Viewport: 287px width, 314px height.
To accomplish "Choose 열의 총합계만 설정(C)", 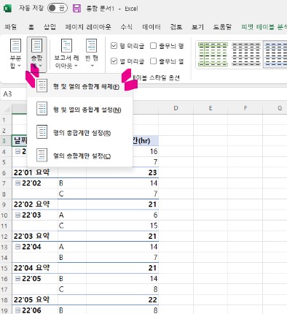I will (x=79, y=156).
